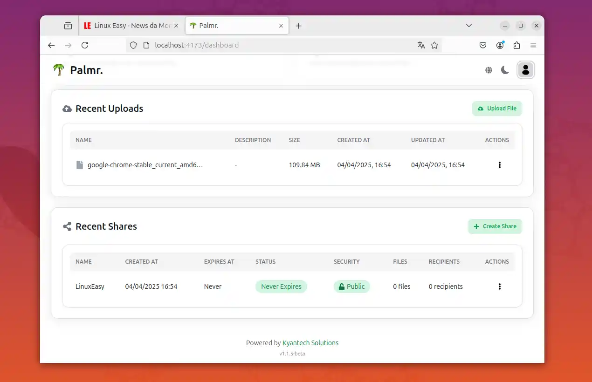The image size is (592, 382).
Task: Click the Firefox back arrow
Action: 52,45
